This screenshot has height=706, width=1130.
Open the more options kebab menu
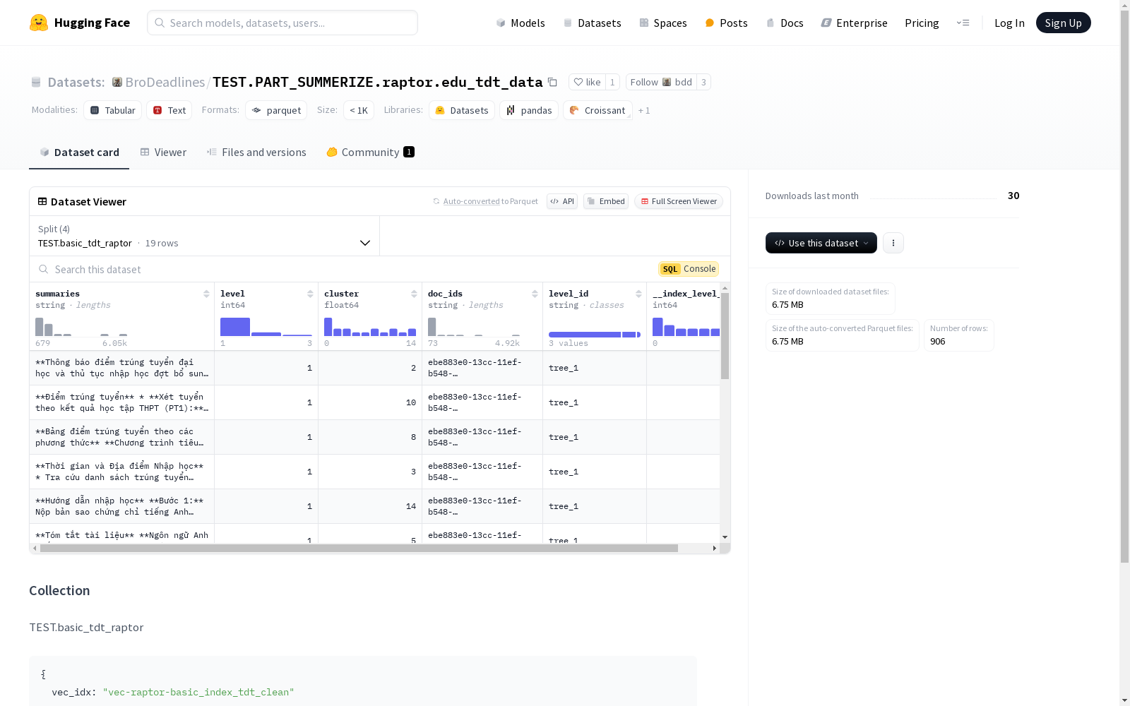tap(893, 243)
